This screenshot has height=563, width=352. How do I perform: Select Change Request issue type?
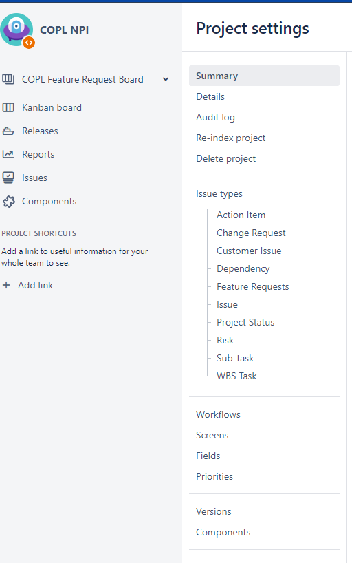pyautogui.click(x=251, y=233)
